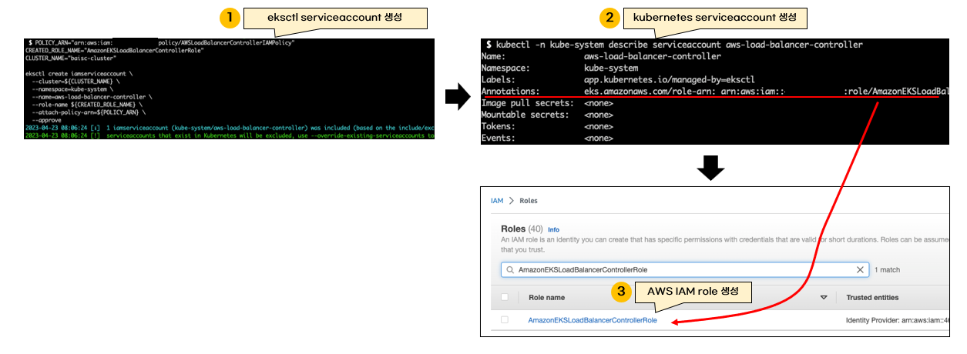The width and height of the screenshot is (967, 354).
Task: Open the AmazonEKSLoadBalancerControllerRole role link
Action: (x=593, y=320)
